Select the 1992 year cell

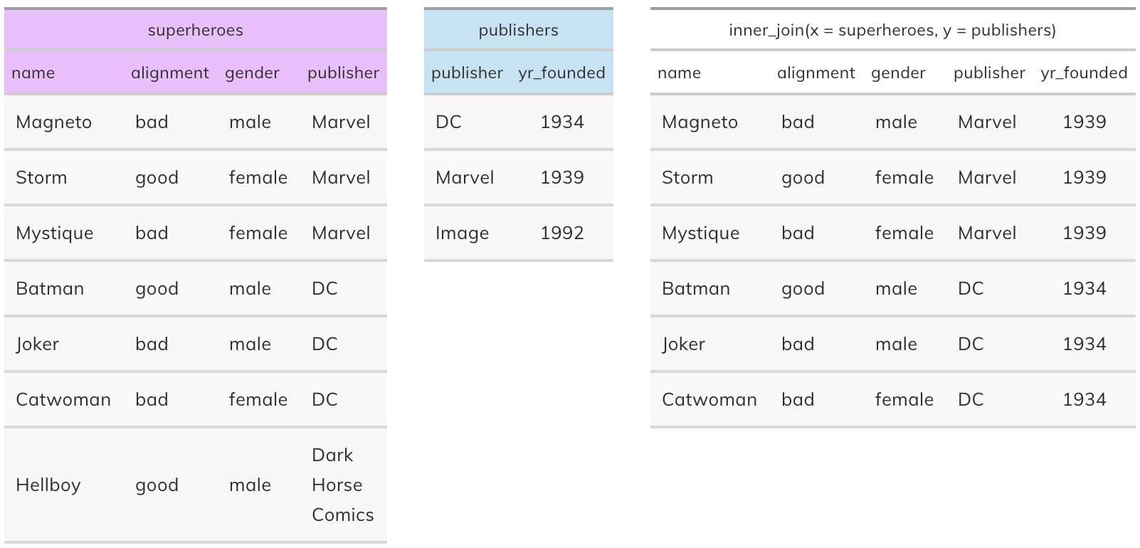click(x=562, y=233)
